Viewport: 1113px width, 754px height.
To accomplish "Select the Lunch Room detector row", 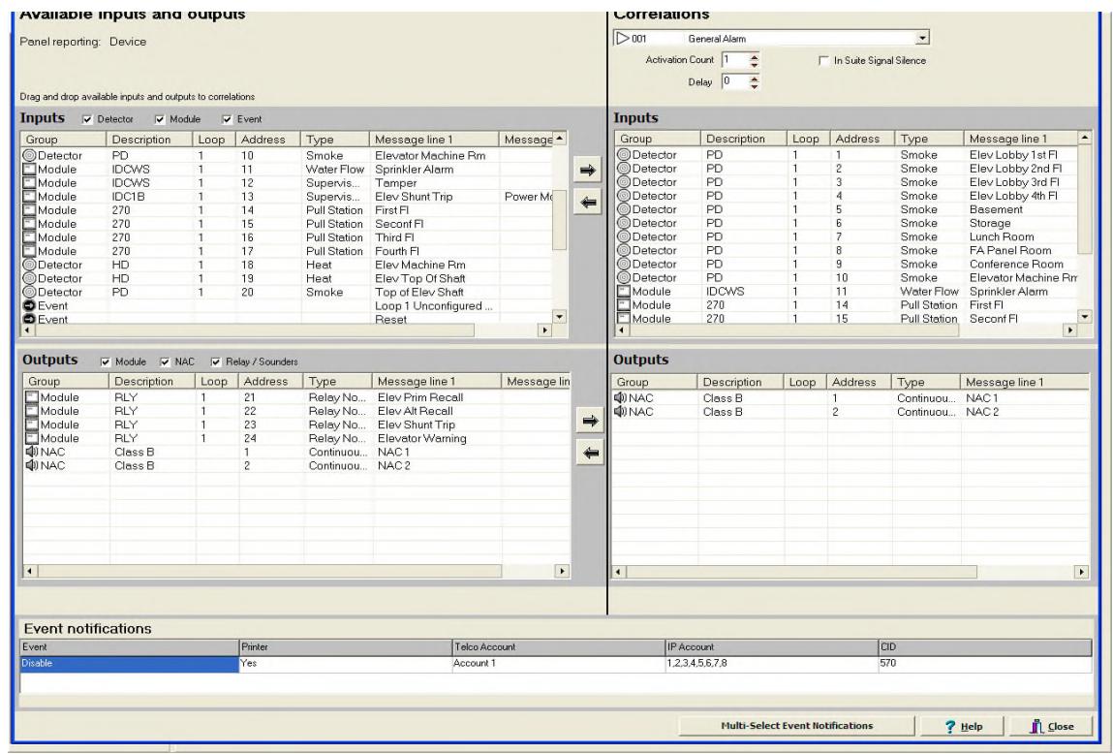I will tap(846, 236).
